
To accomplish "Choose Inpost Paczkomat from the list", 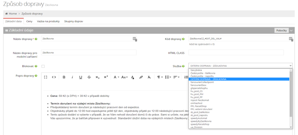I will (239, 100).
